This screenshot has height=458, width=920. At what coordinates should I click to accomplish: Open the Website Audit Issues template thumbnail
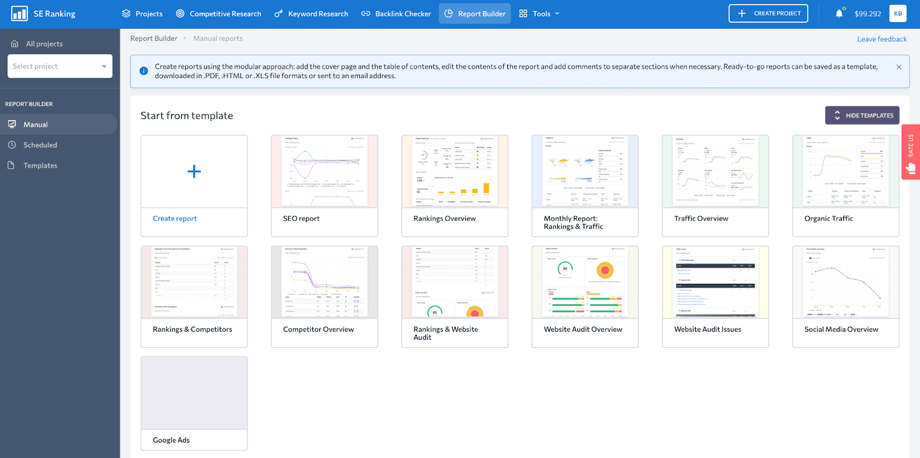click(715, 282)
